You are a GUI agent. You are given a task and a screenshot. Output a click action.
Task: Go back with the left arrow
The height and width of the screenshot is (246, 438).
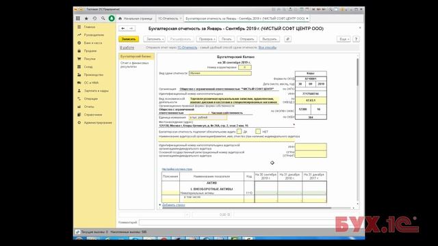pos(123,29)
